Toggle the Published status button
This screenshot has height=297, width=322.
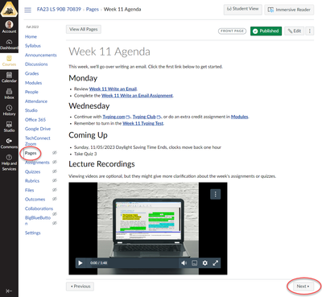click(x=266, y=31)
